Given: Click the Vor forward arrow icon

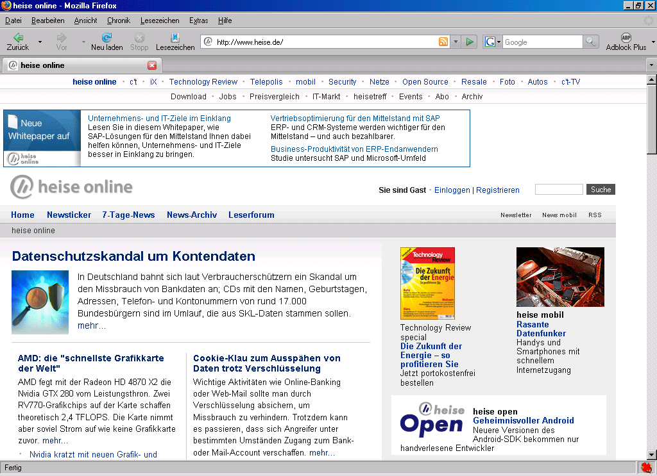Looking at the screenshot, I should tap(62, 37).
